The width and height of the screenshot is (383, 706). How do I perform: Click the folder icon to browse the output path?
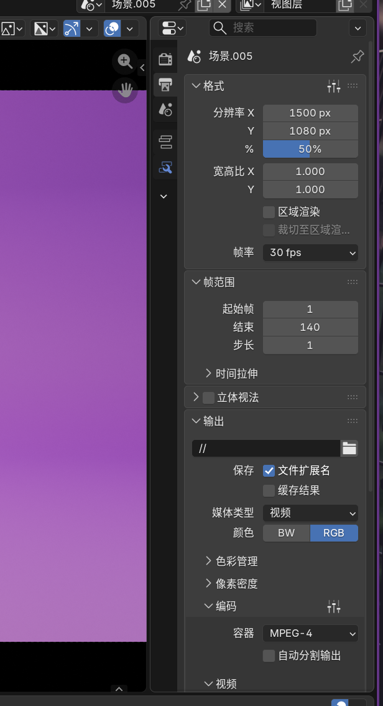click(349, 448)
